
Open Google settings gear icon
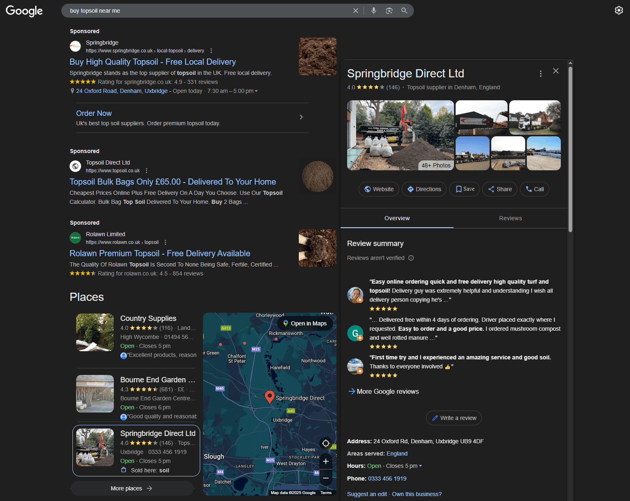[619, 10]
